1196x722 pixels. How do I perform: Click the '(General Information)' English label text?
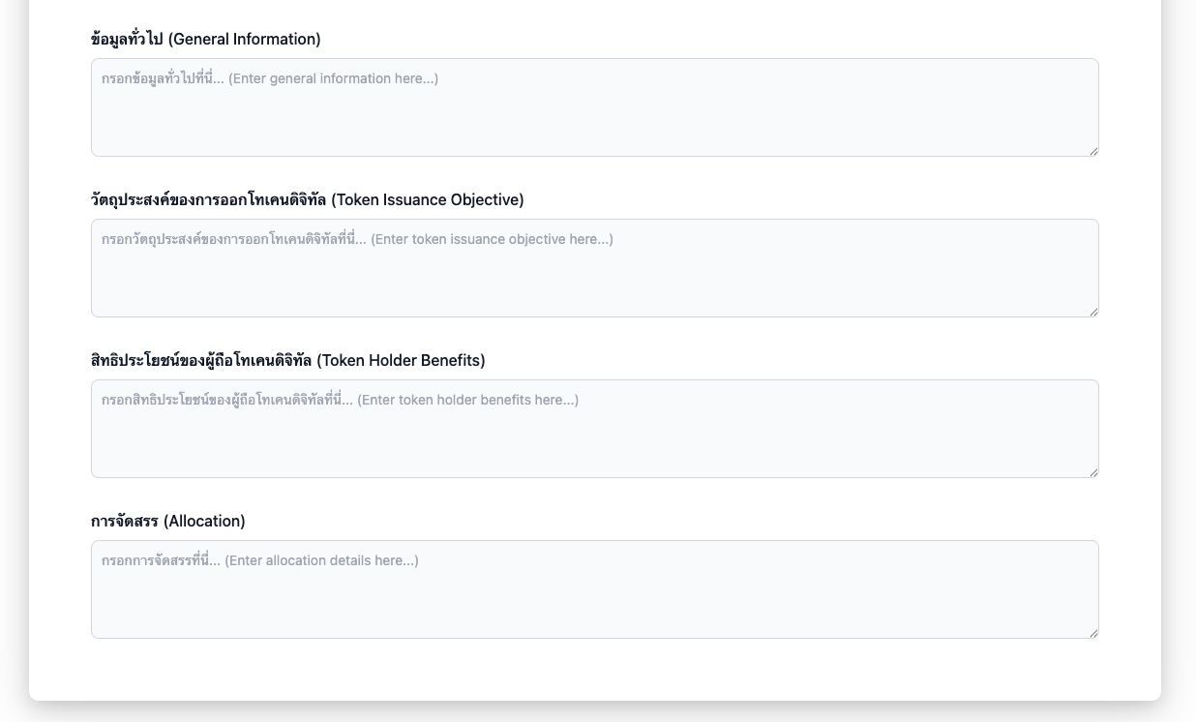tap(244, 40)
